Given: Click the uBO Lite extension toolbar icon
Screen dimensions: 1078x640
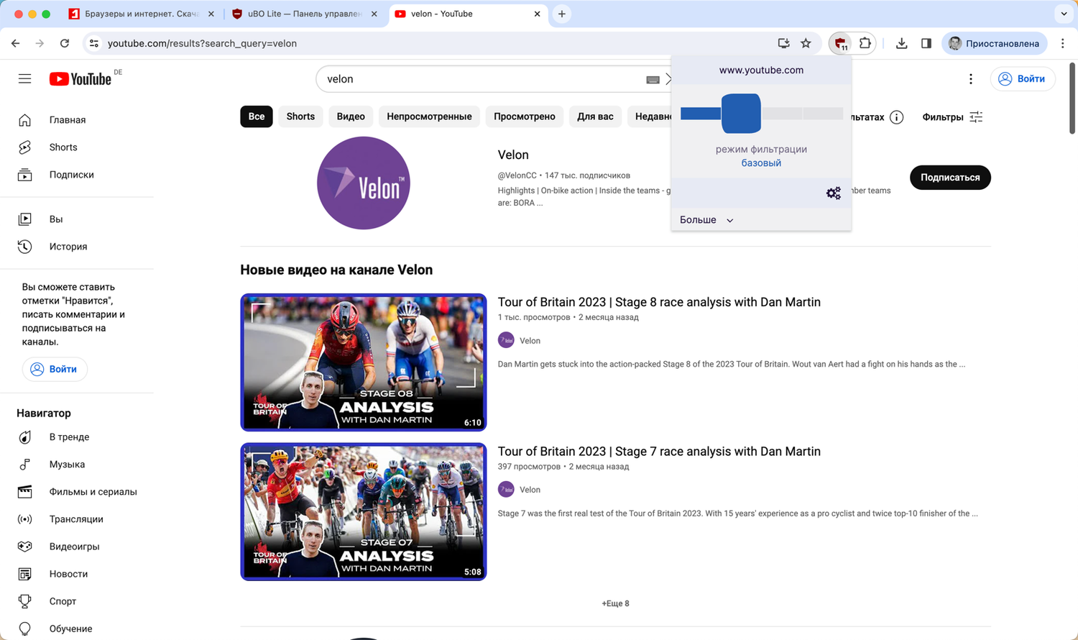Looking at the screenshot, I should (x=840, y=44).
